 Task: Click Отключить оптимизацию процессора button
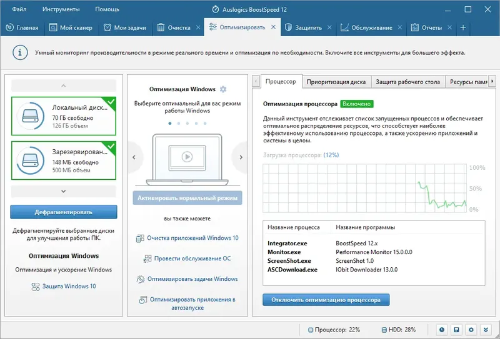[x=326, y=300]
